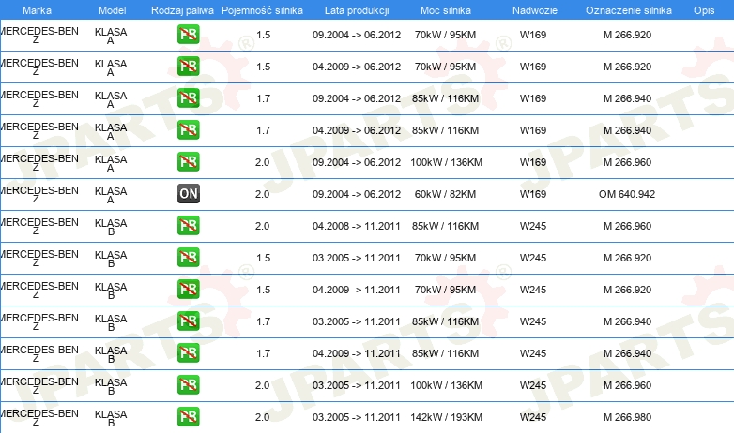Click MERCEDES-BENZ in the OM 640.942 row
This screenshot has width=734, height=433.
tap(39, 195)
